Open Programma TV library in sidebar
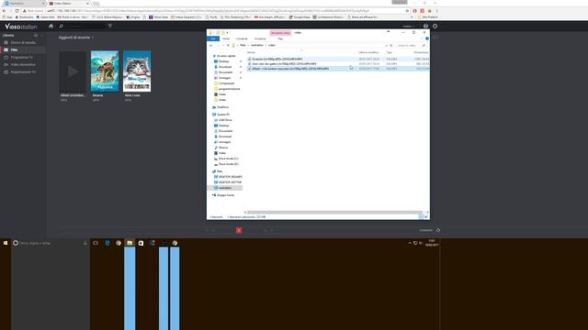The width and height of the screenshot is (588, 330). 22,57
